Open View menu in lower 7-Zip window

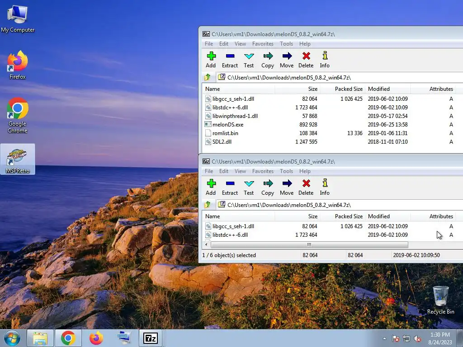[x=240, y=171]
